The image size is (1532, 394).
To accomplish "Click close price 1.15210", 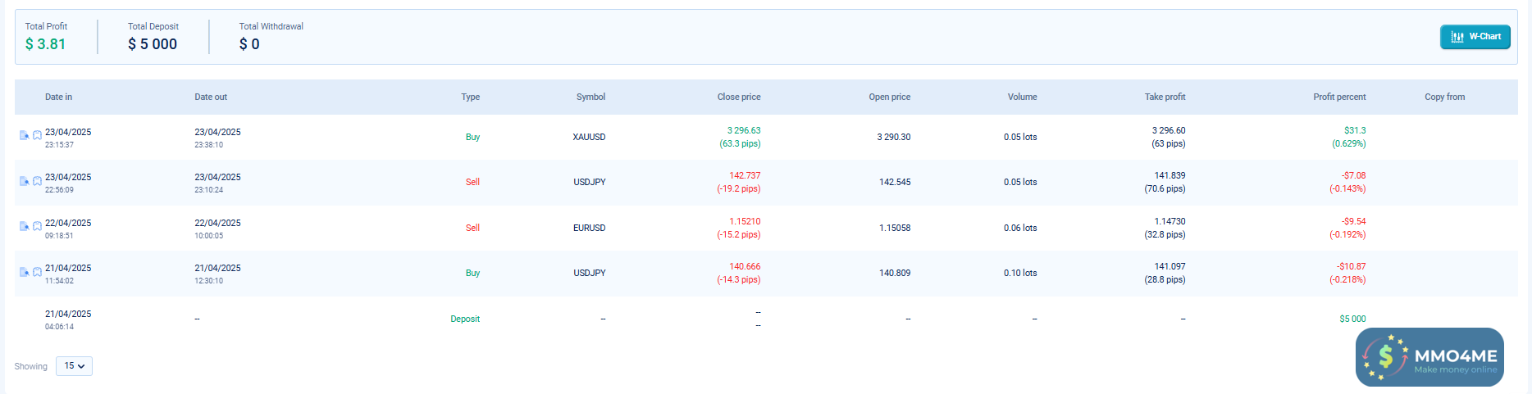I will (745, 221).
